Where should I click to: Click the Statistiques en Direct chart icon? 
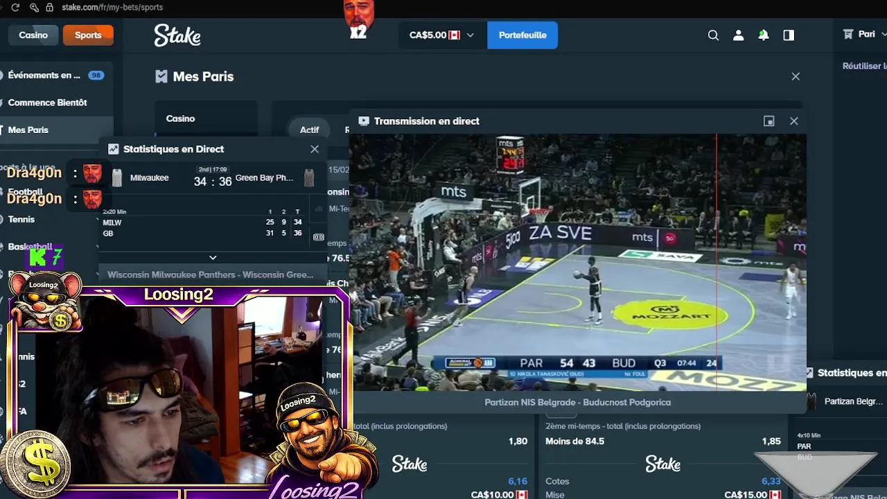[114, 149]
